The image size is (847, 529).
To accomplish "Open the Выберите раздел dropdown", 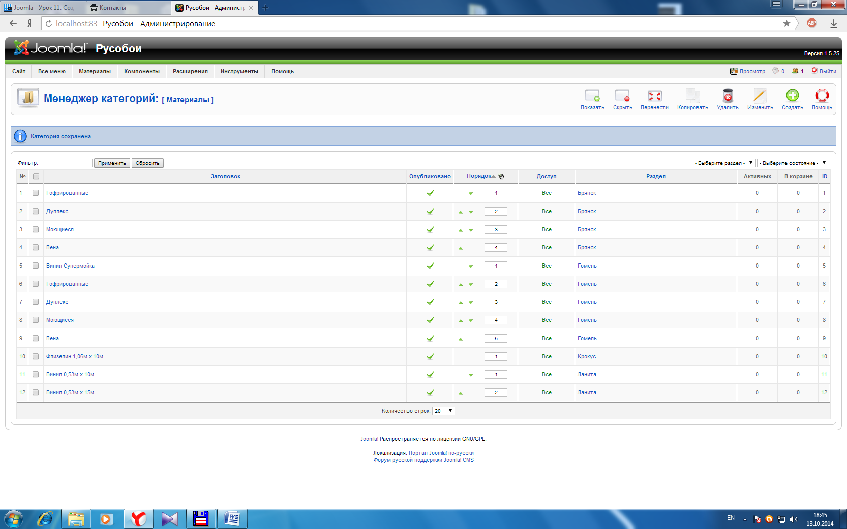I will tap(724, 163).
